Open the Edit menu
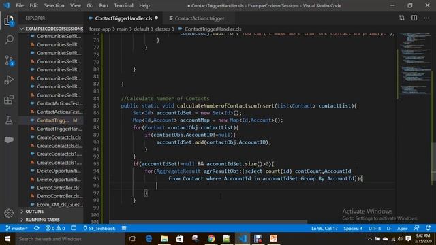 (33, 5)
